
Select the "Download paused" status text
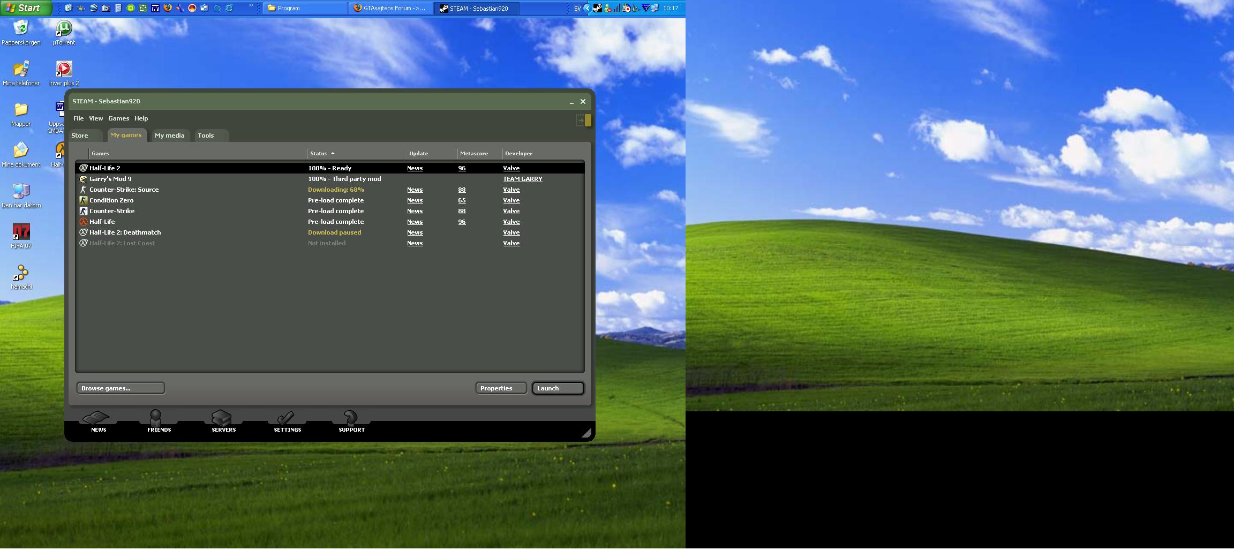(334, 232)
